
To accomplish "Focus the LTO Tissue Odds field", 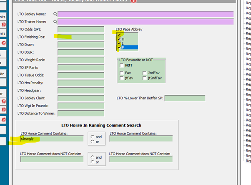I will click(81, 75).
